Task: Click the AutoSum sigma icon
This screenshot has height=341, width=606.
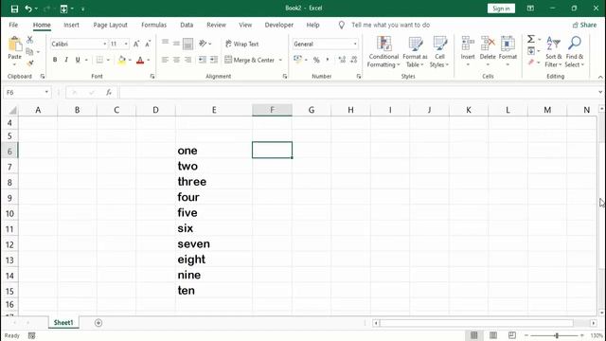Action: (x=531, y=39)
